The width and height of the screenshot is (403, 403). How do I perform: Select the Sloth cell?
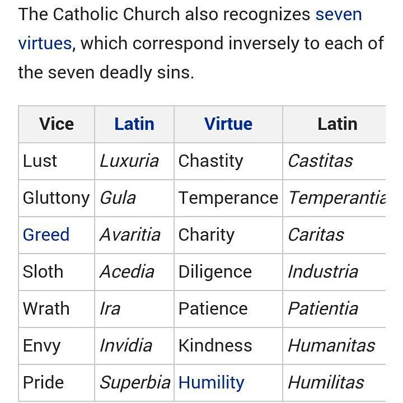(x=57, y=272)
